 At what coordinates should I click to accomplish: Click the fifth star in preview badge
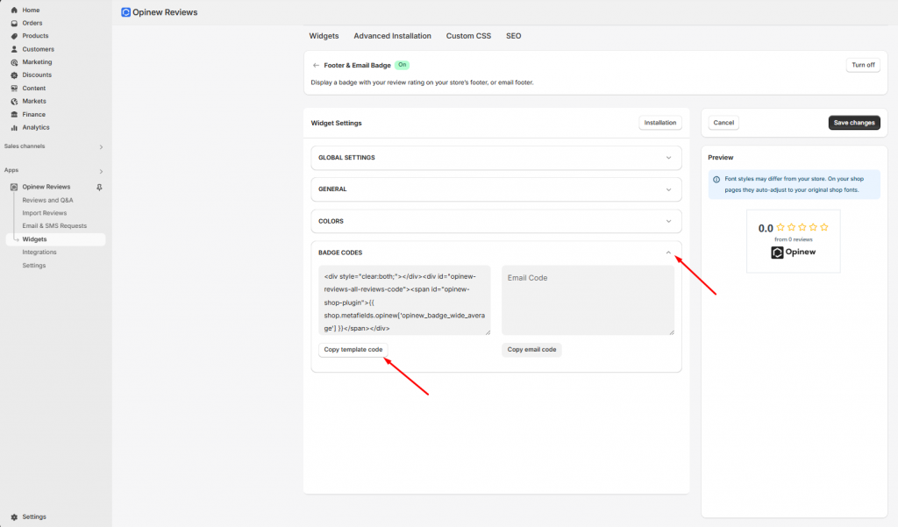pos(824,227)
